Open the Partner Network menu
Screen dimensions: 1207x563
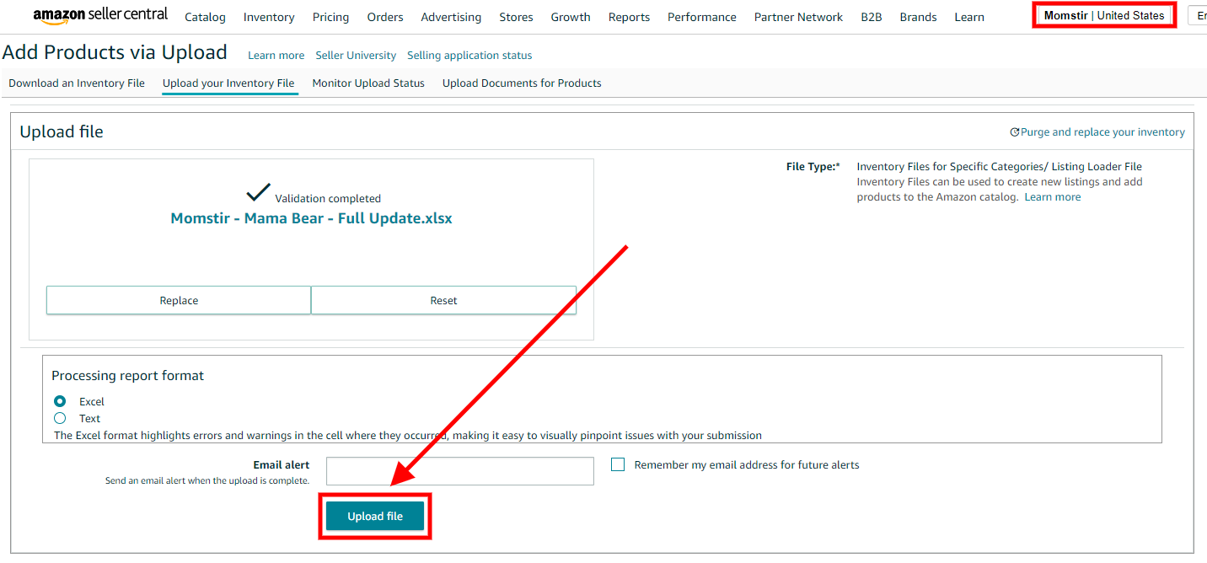tap(798, 17)
